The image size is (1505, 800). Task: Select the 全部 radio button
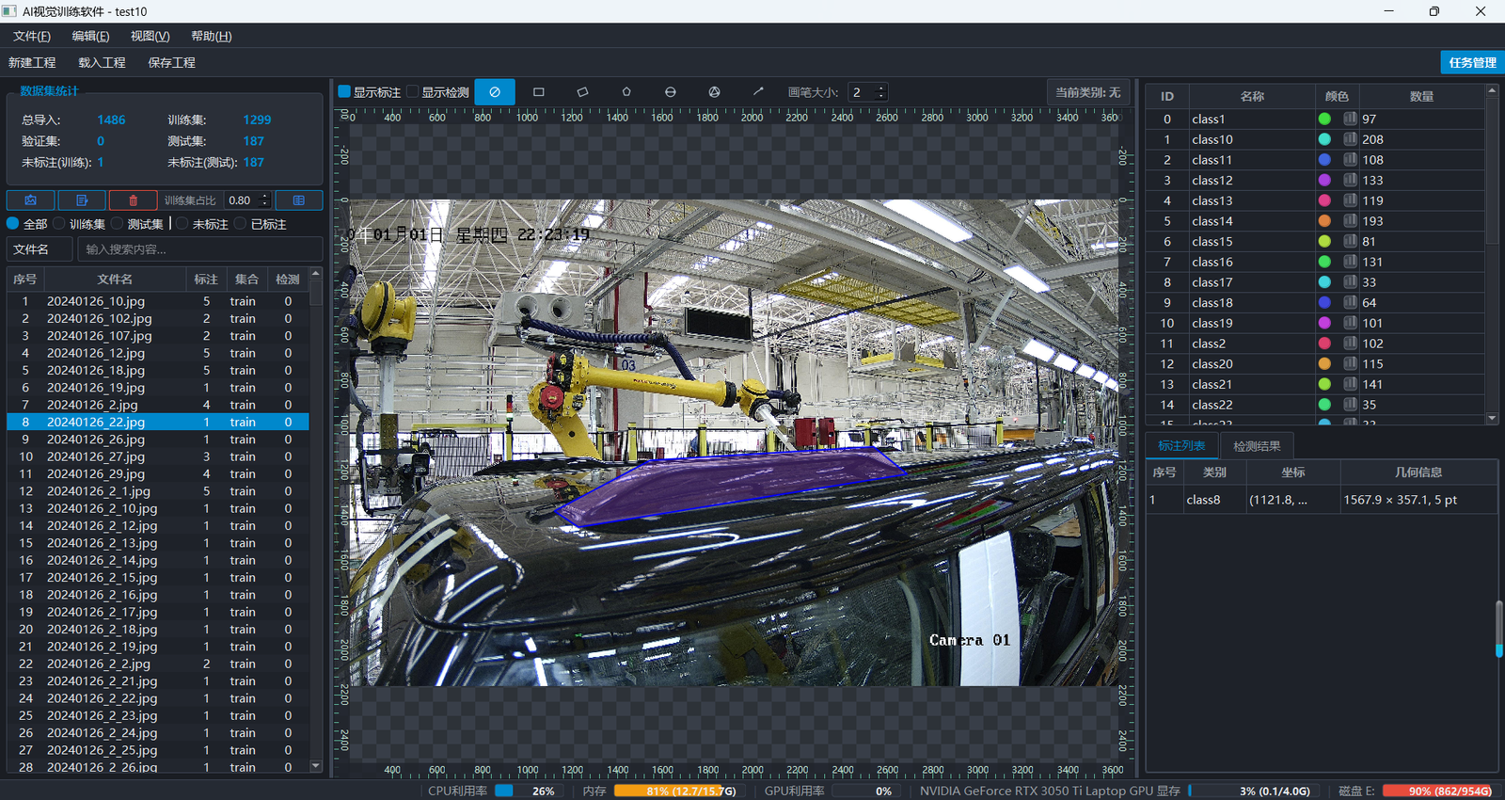click(13, 224)
